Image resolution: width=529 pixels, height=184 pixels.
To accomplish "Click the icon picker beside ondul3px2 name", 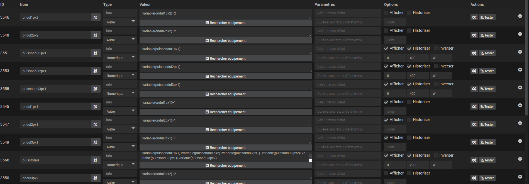I will point(95,178).
